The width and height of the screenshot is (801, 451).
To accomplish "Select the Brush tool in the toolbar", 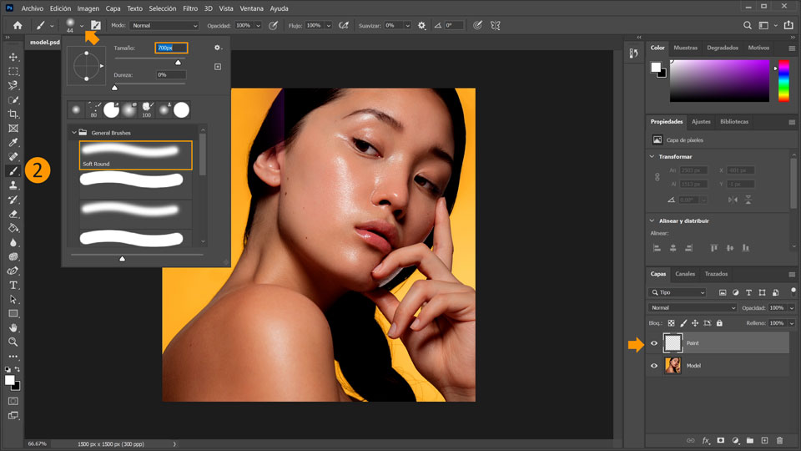I will tap(13, 170).
